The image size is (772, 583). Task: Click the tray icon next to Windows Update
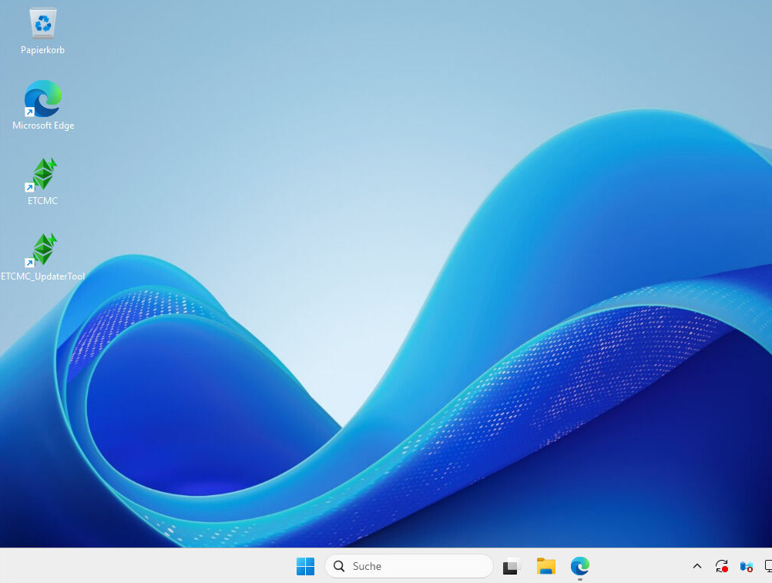tap(746, 566)
